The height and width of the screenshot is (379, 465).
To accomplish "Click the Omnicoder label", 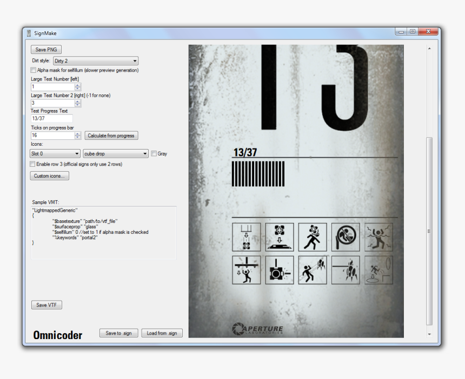I will [57, 335].
